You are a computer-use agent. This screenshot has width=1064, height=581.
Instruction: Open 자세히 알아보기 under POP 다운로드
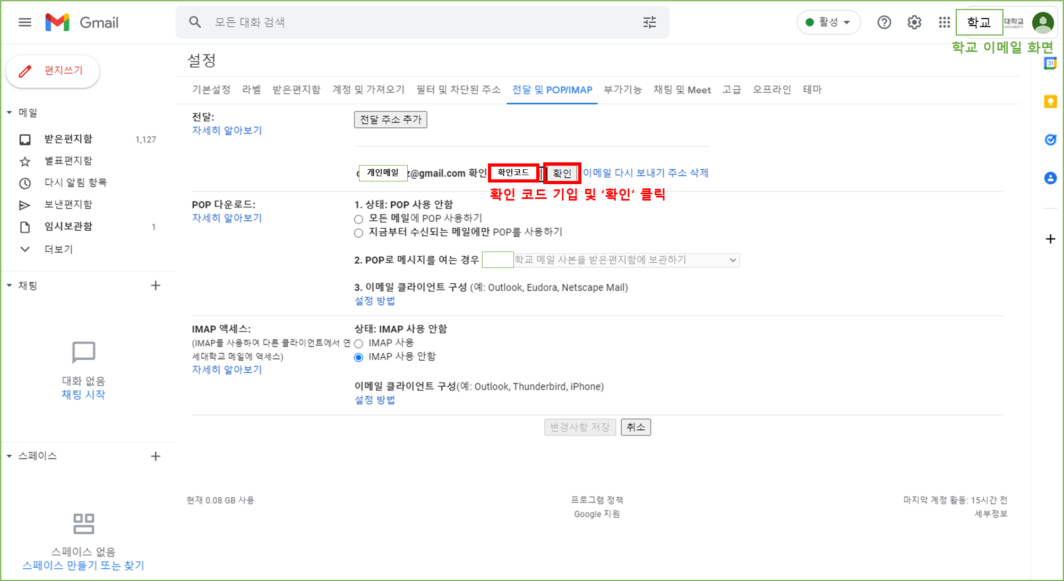coord(227,218)
